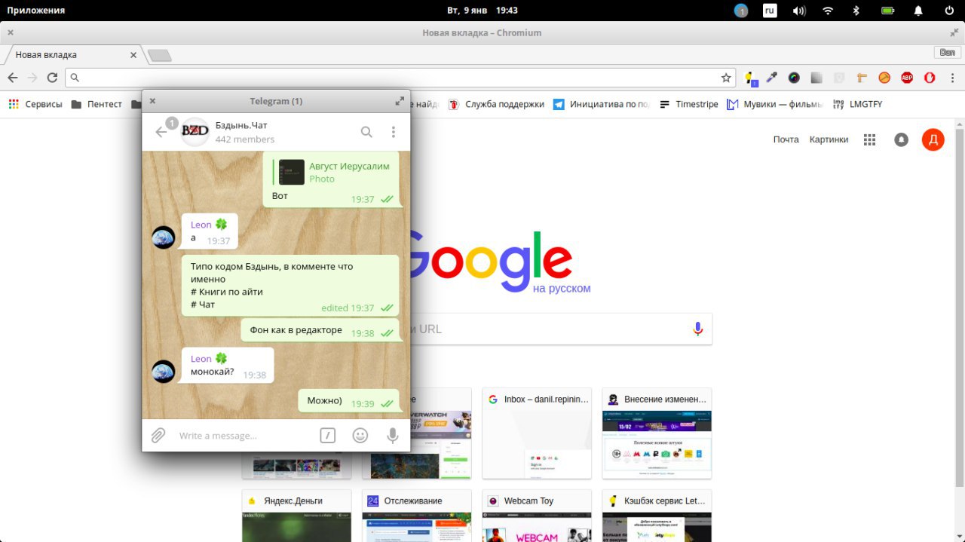Click the "Фон как в редакторе" message
965x542 pixels.
tap(320, 330)
